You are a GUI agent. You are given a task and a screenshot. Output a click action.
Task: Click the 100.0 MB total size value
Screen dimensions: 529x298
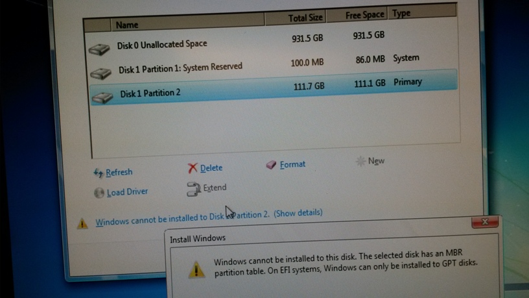(x=307, y=62)
